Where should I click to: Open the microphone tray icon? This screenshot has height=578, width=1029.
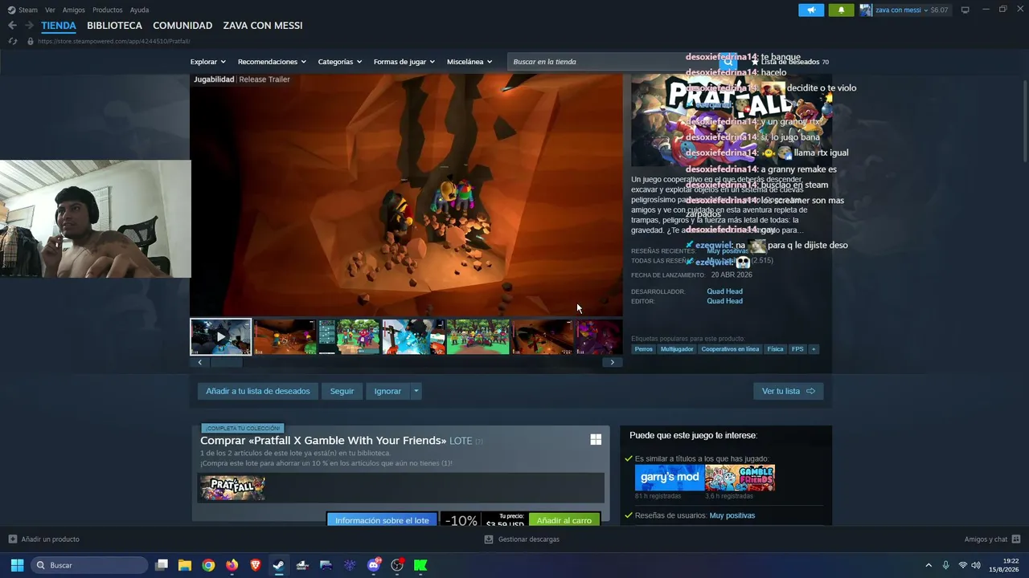[945, 565]
